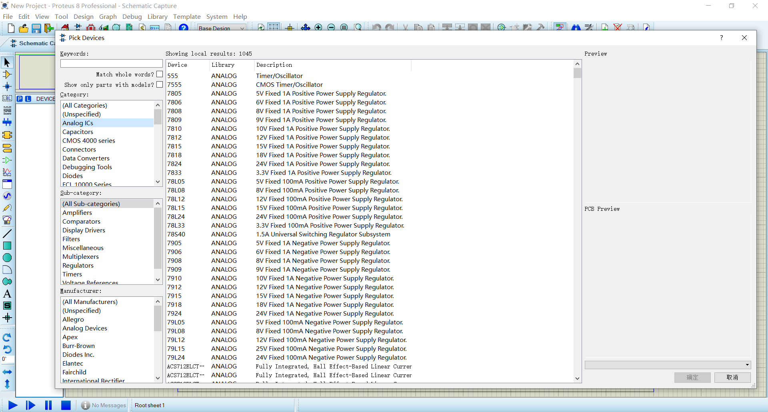Click results list scroll-down arrow
This screenshot has width=768, height=412.
click(577, 378)
